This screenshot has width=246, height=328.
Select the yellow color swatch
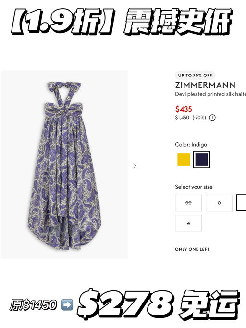pyautogui.click(x=184, y=160)
